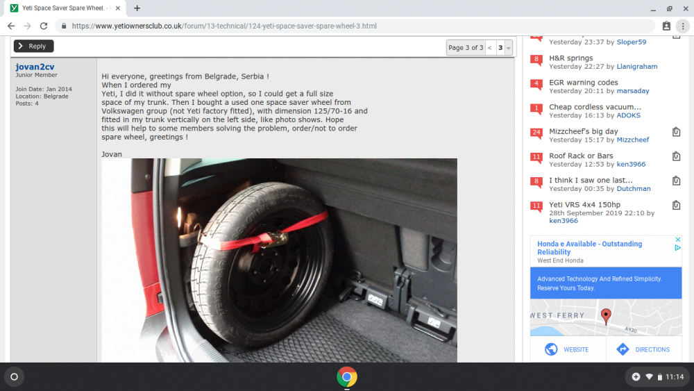Open Dutchman profile link
This screenshot has height=391, width=694.
pos(634,188)
